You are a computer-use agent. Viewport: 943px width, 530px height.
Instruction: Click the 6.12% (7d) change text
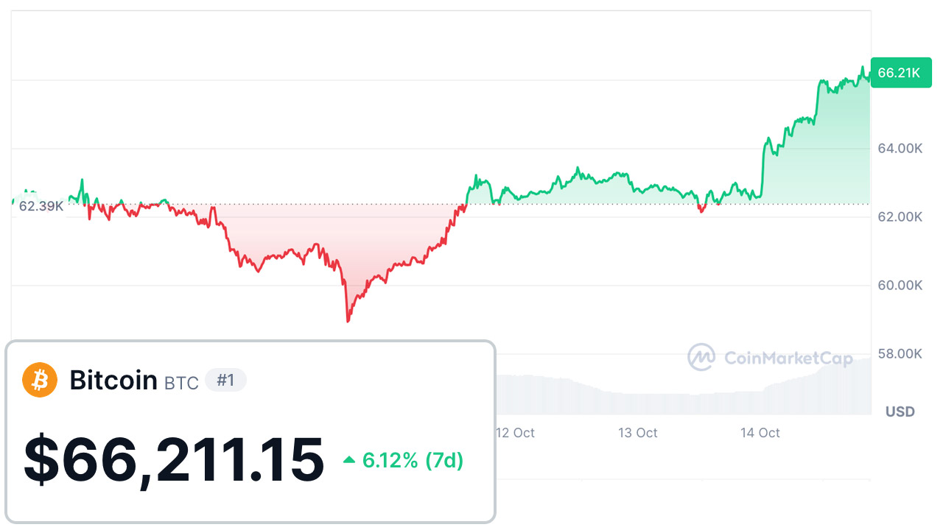413,461
